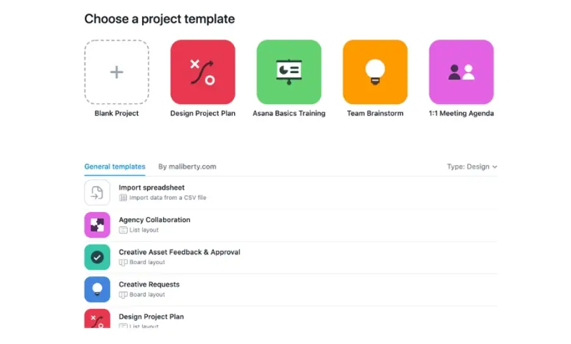Click the Creative Asset Feedback checkmark icon
571x344 pixels.
97,257
